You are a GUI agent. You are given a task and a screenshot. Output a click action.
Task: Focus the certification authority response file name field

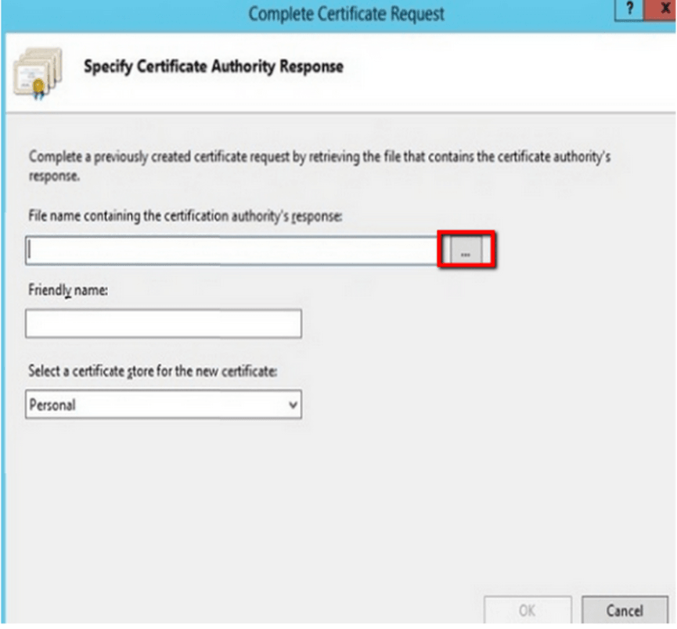tap(232, 250)
